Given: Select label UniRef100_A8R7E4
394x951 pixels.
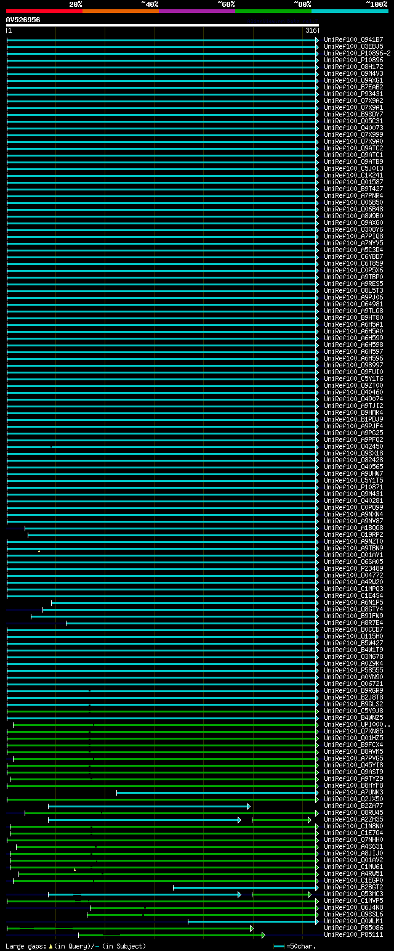Looking at the screenshot, I should click(353, 622).
